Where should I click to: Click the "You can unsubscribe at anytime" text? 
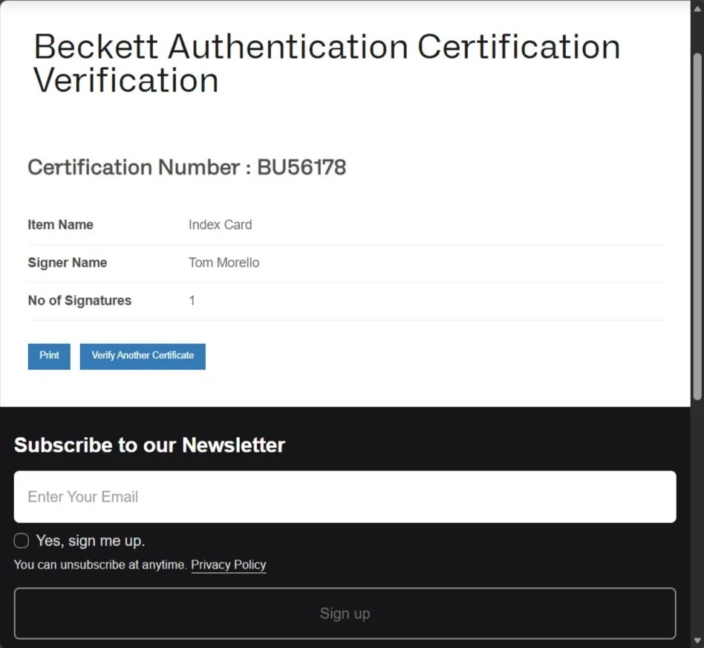point(100,565)
